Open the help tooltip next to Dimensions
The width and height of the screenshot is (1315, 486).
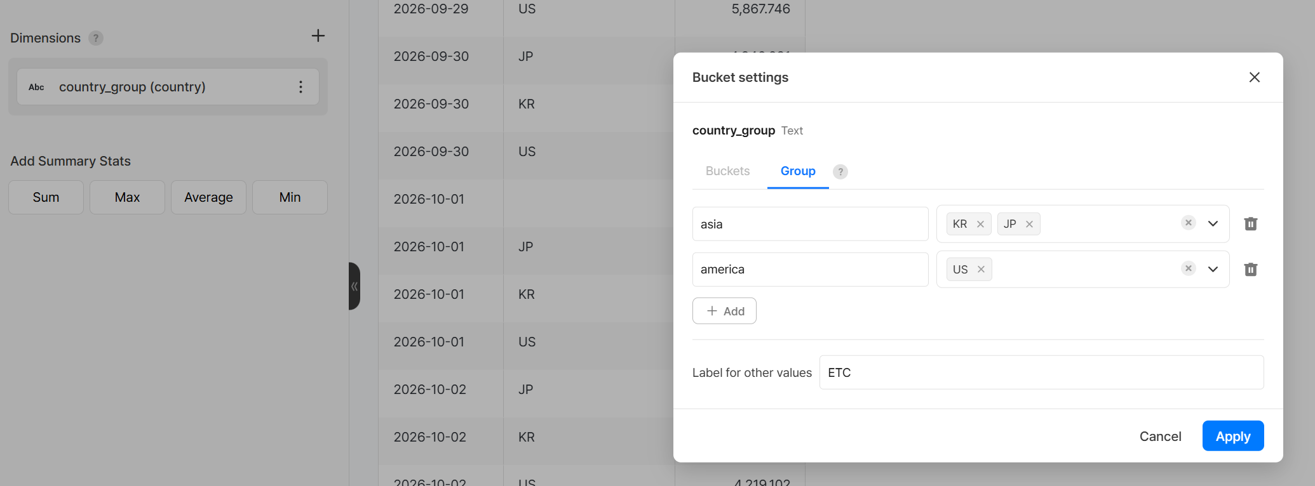96,38
